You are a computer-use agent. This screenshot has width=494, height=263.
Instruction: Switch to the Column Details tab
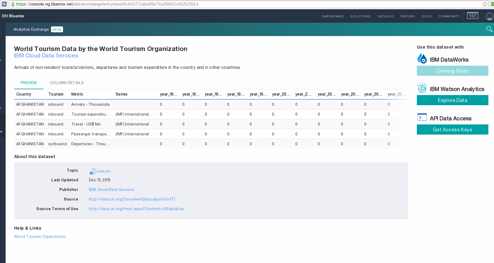tap(67, 83)
